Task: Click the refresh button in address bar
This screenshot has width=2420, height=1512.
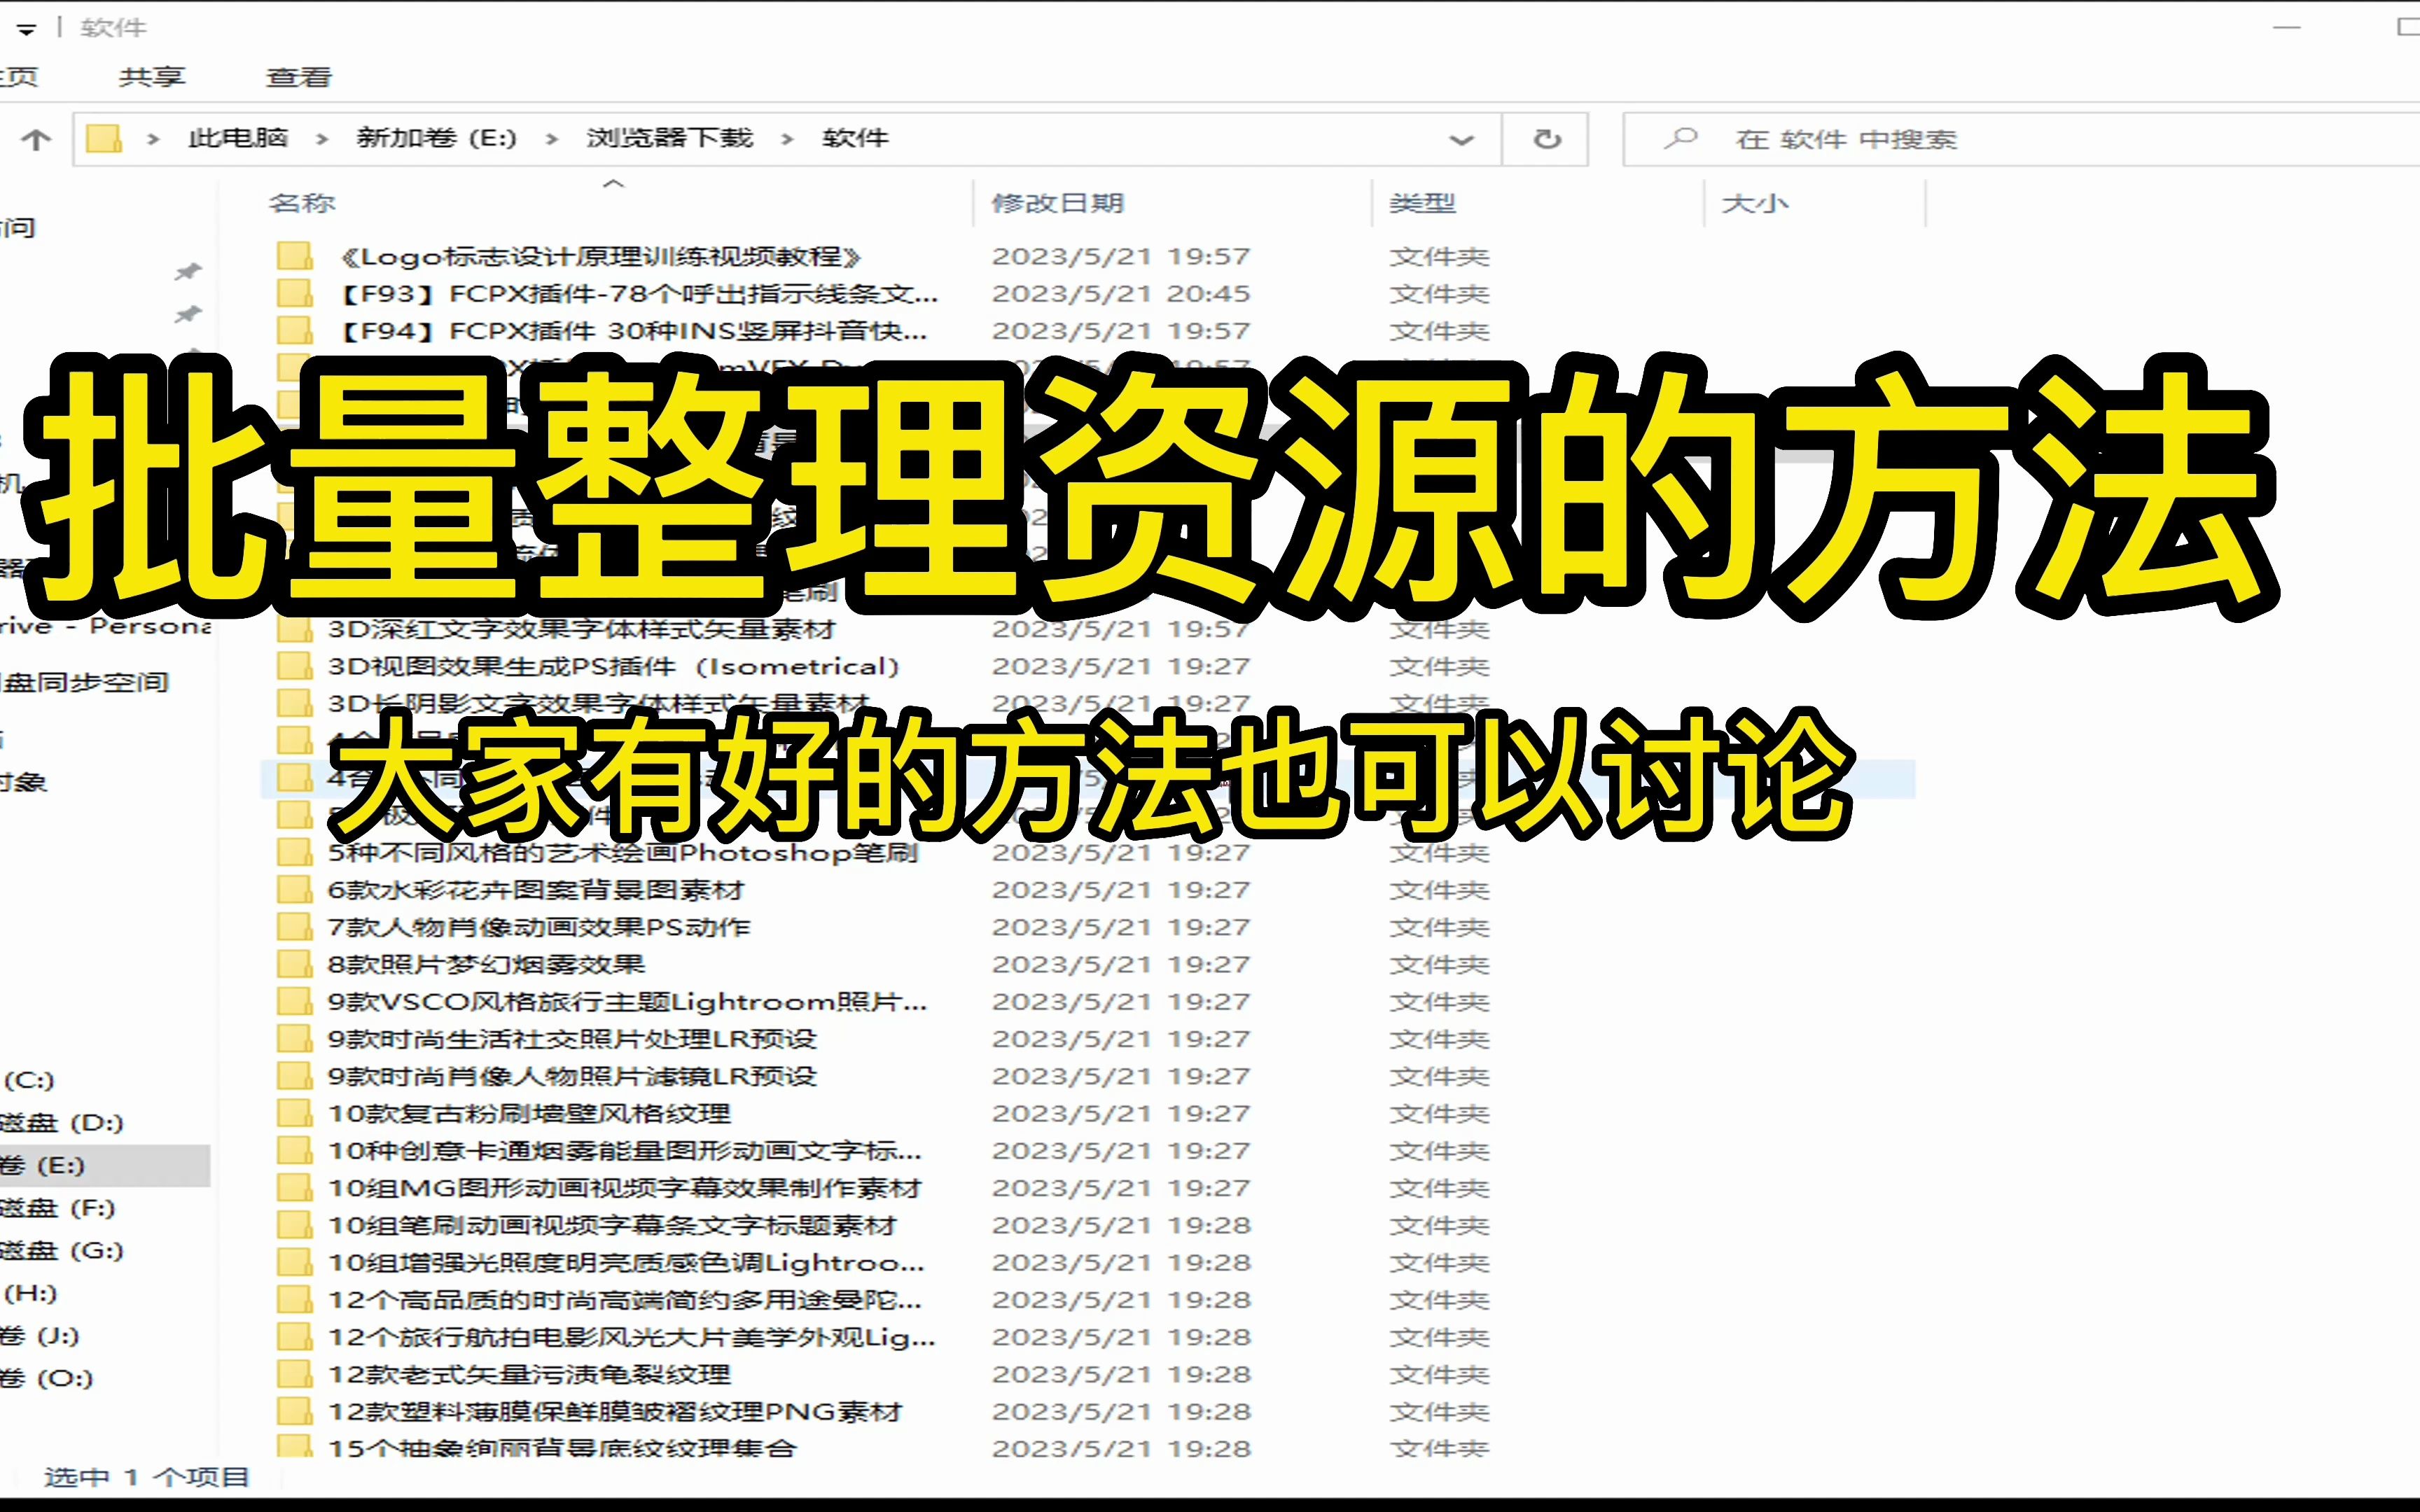Action: (1546, 139)
